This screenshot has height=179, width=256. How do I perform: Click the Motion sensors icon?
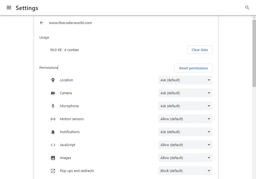click(53, 119)
